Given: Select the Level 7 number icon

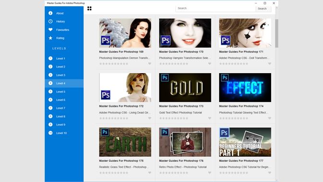Looking at the screenshot, I should click(50, 108).
